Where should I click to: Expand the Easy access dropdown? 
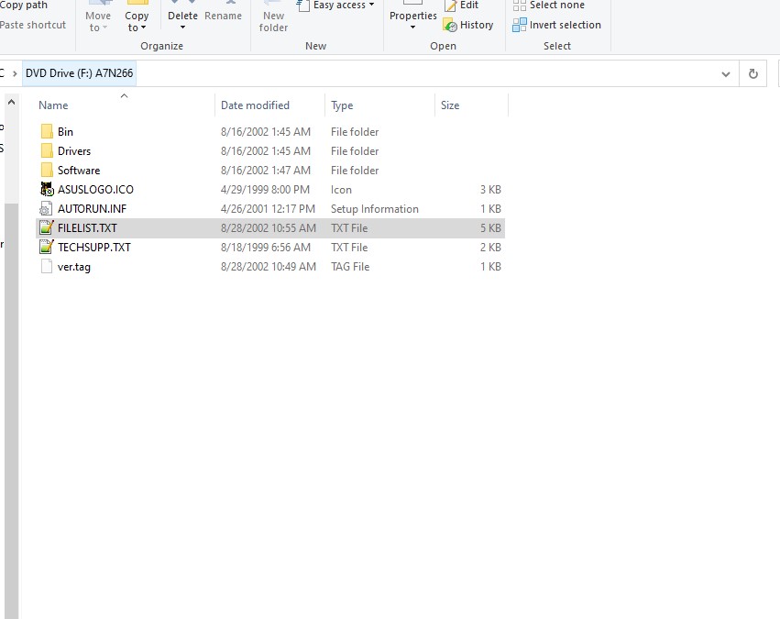pos(371,6)
